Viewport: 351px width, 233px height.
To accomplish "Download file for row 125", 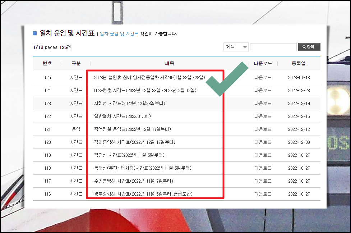I will (263, 78).
